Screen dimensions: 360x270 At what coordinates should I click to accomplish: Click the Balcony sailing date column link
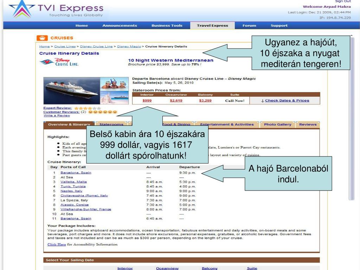click(x=210, y=268)
